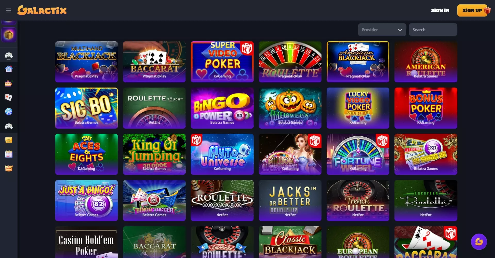Image resolution: width=495 pixels, height=258 pixels.
Task: Open the hamburger menu
Action: pyautogui.click(x=9, y=11)
